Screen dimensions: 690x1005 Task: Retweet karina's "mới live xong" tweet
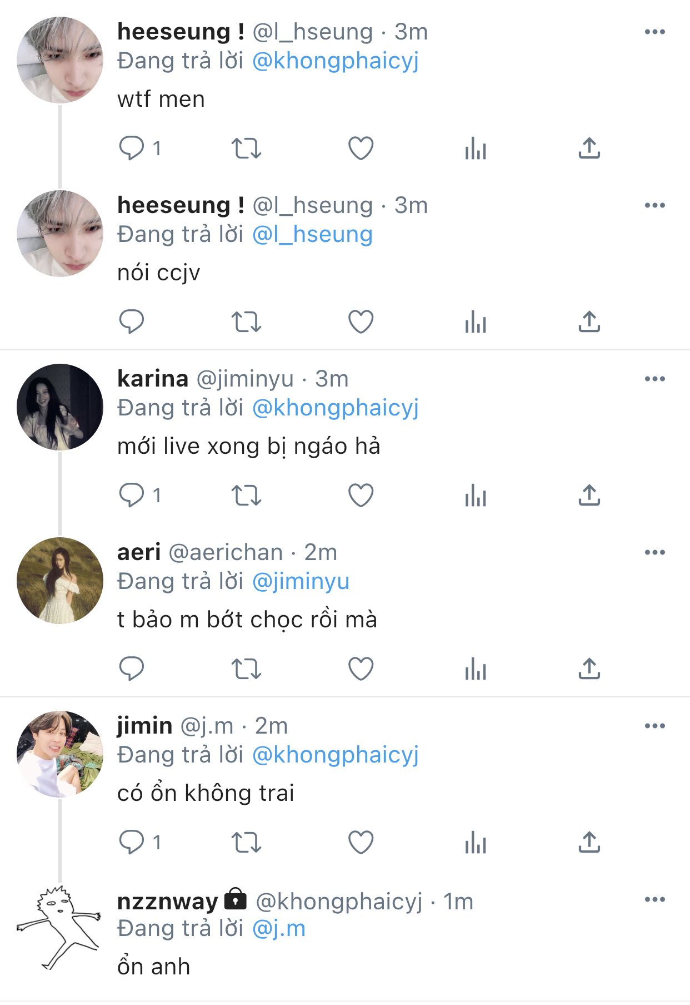246,495
